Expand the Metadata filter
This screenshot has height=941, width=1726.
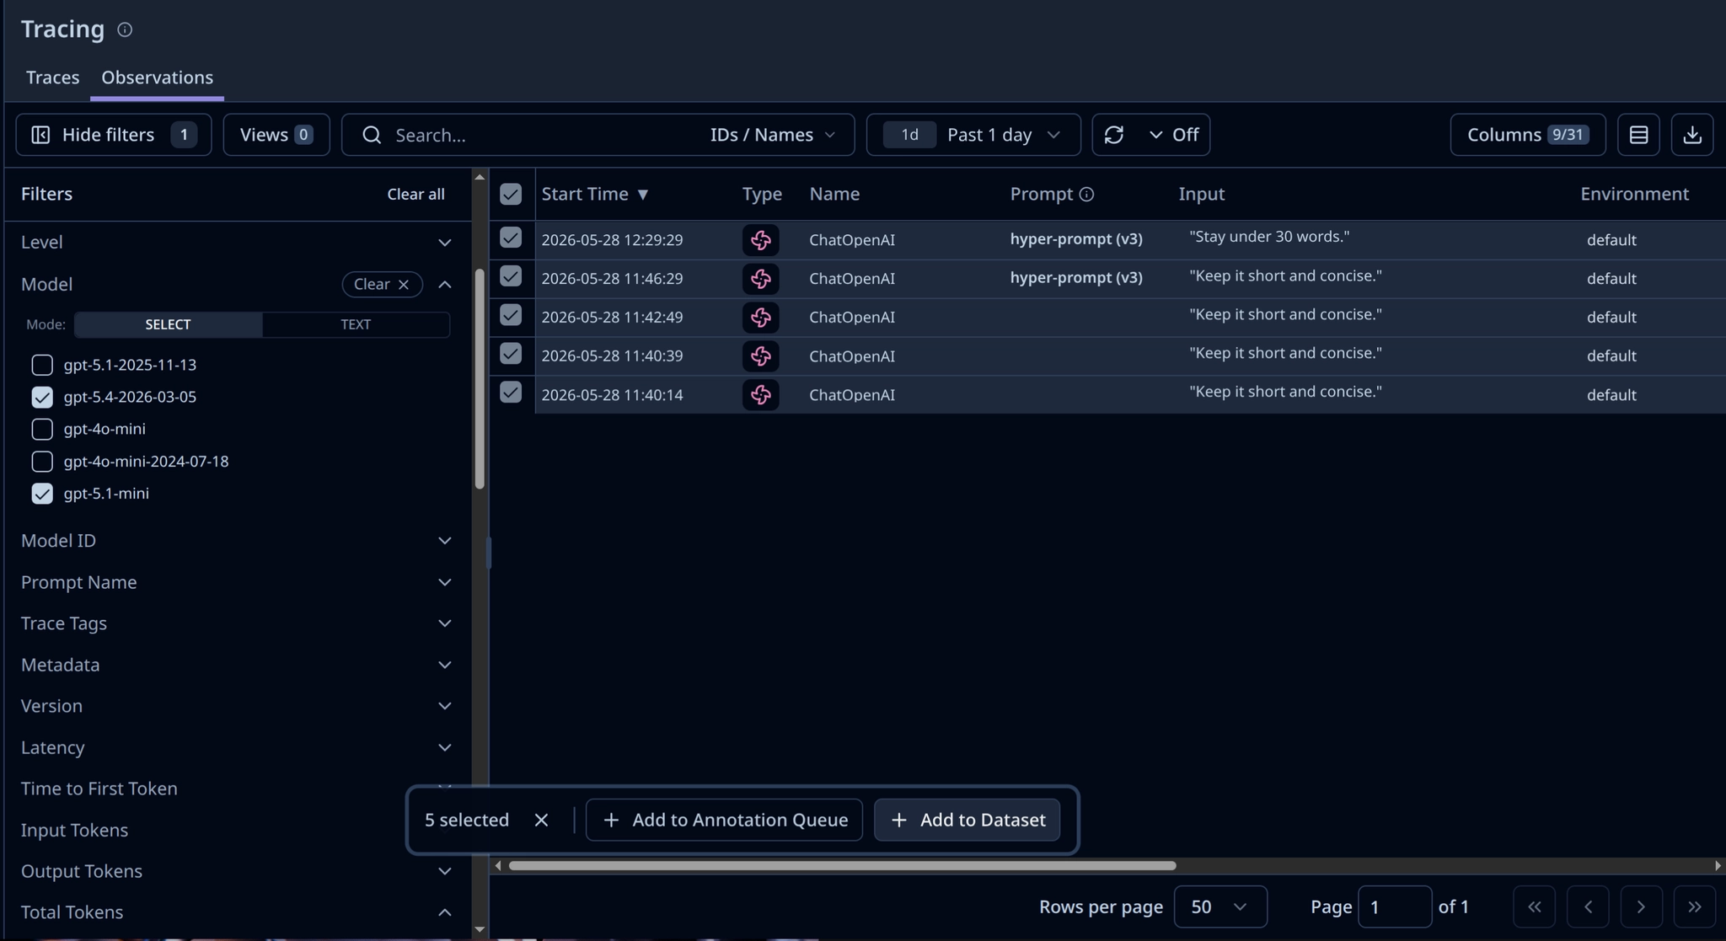pyautogui.click(x=444, y=665)
